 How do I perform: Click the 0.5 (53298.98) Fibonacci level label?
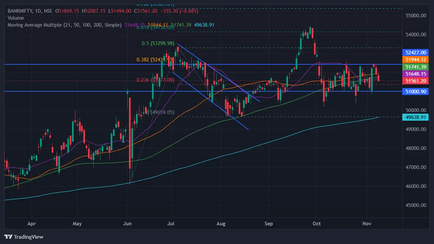(158, 43)
